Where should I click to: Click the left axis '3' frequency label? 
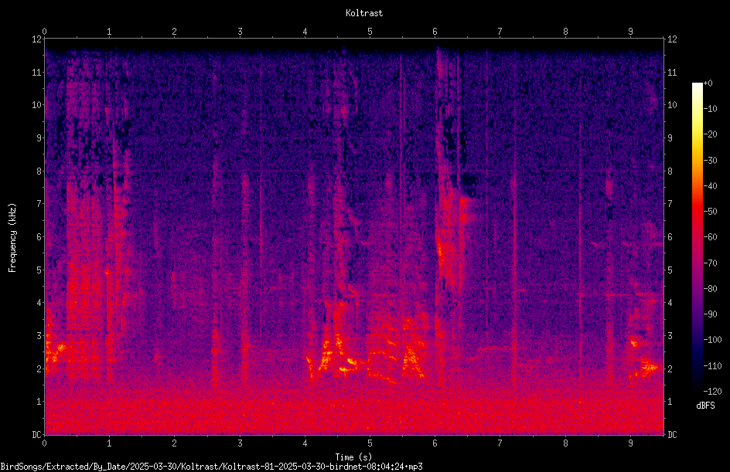[39, 336]
